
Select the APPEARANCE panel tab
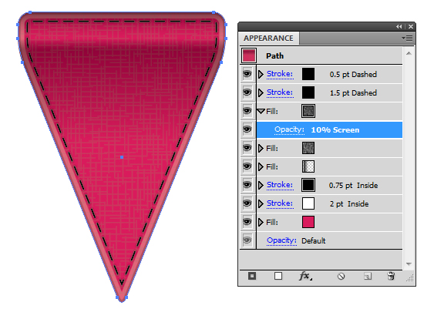click(268, 39)
